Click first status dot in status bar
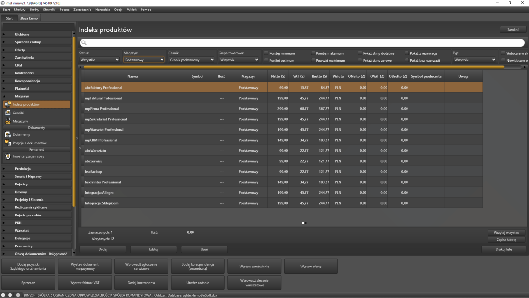Screen dimensions: 529x298 click(x=3, y=295)
